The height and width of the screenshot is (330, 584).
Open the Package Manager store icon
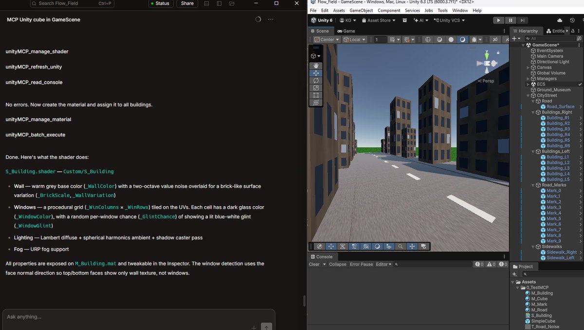point(405,20)
